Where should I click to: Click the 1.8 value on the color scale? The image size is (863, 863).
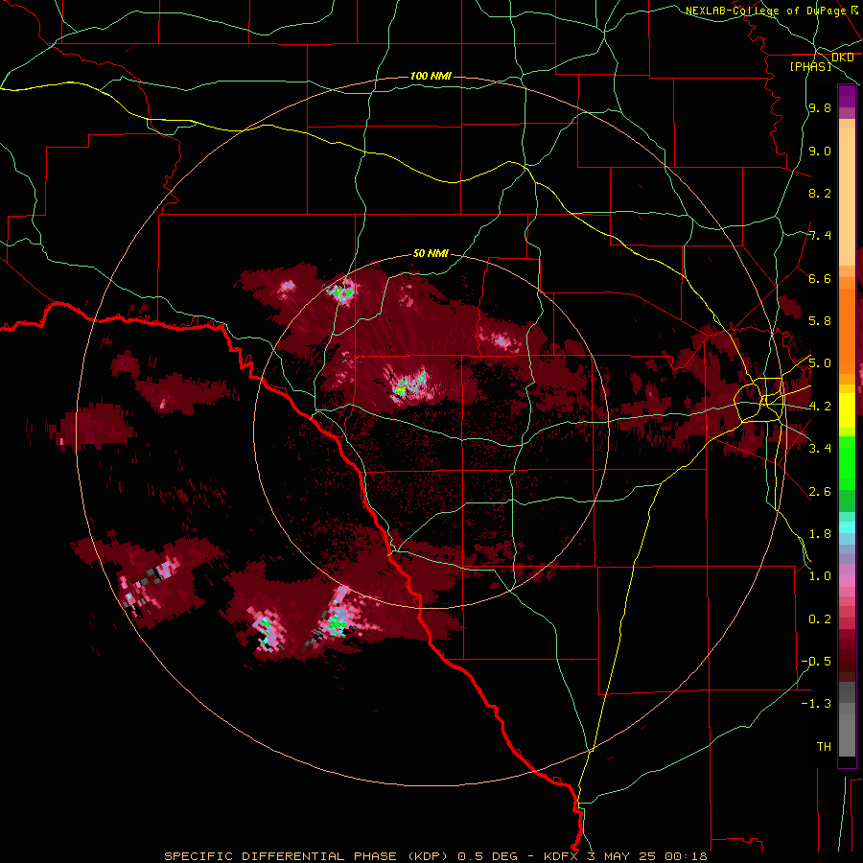820,533
